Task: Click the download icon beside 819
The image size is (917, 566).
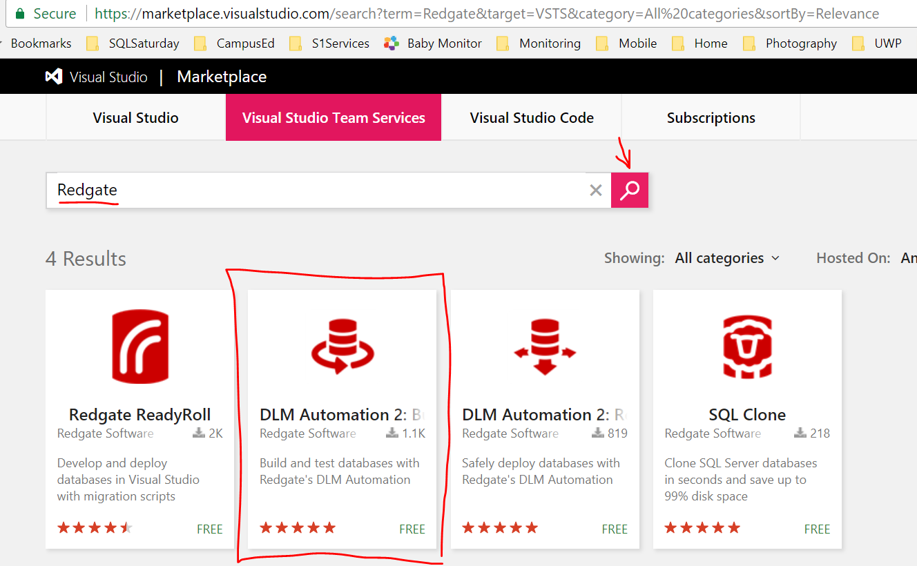Action: (x=597, y=433)
